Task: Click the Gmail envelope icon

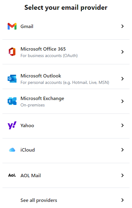Action: point(12,26)
